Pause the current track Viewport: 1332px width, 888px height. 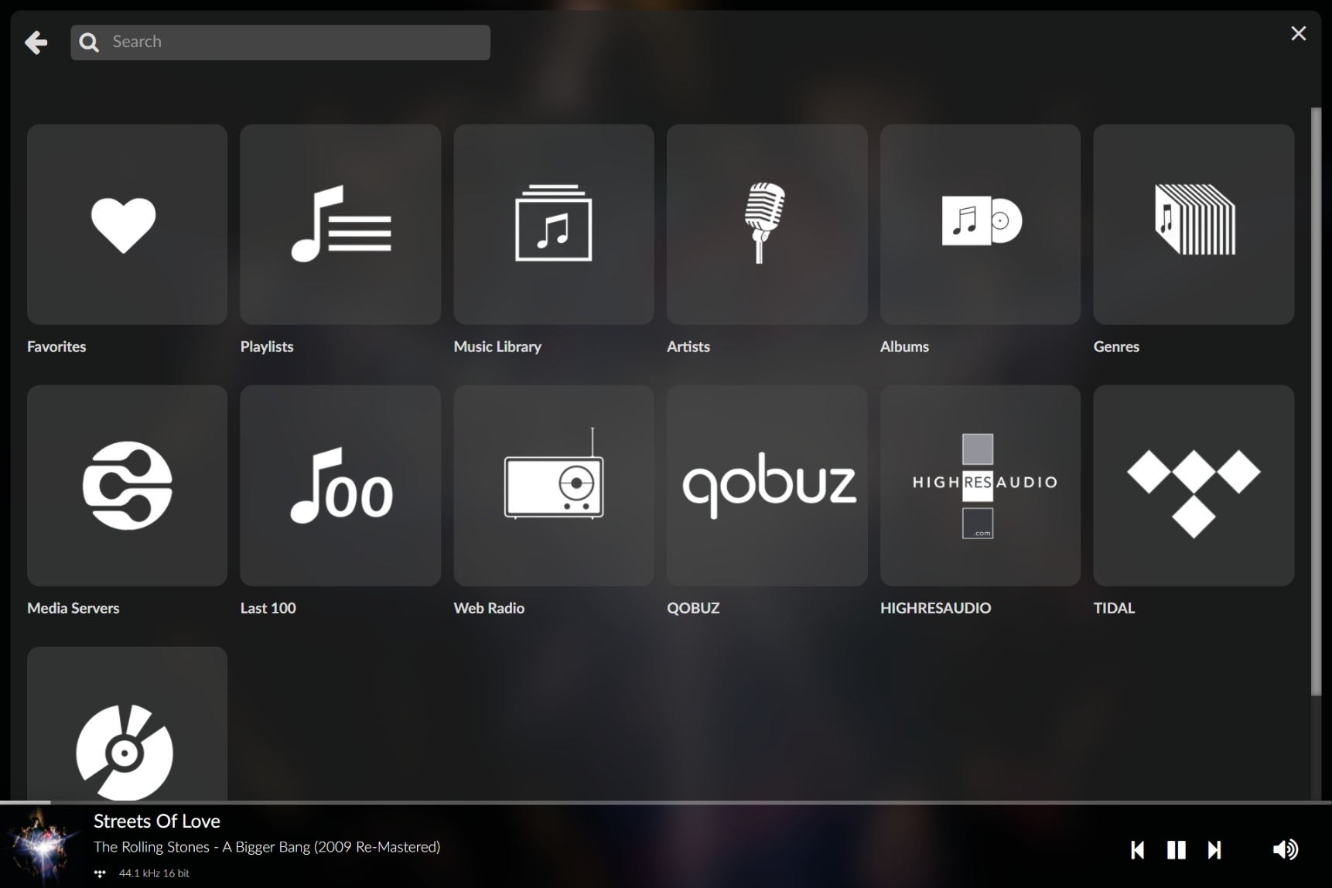click(x=1176, y=850)
